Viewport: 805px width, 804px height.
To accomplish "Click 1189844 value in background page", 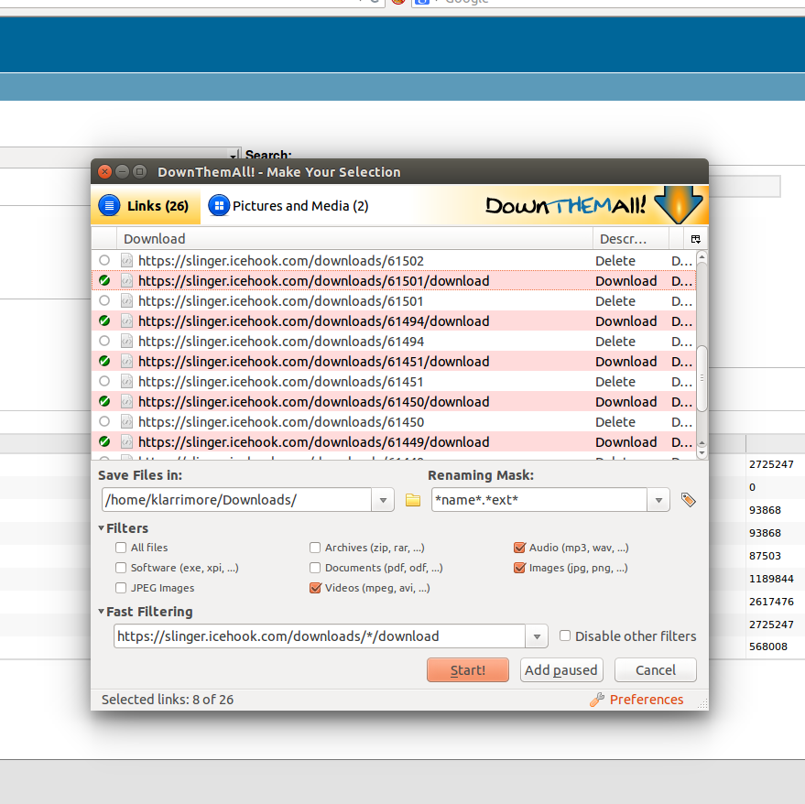I will click(771, 579).
